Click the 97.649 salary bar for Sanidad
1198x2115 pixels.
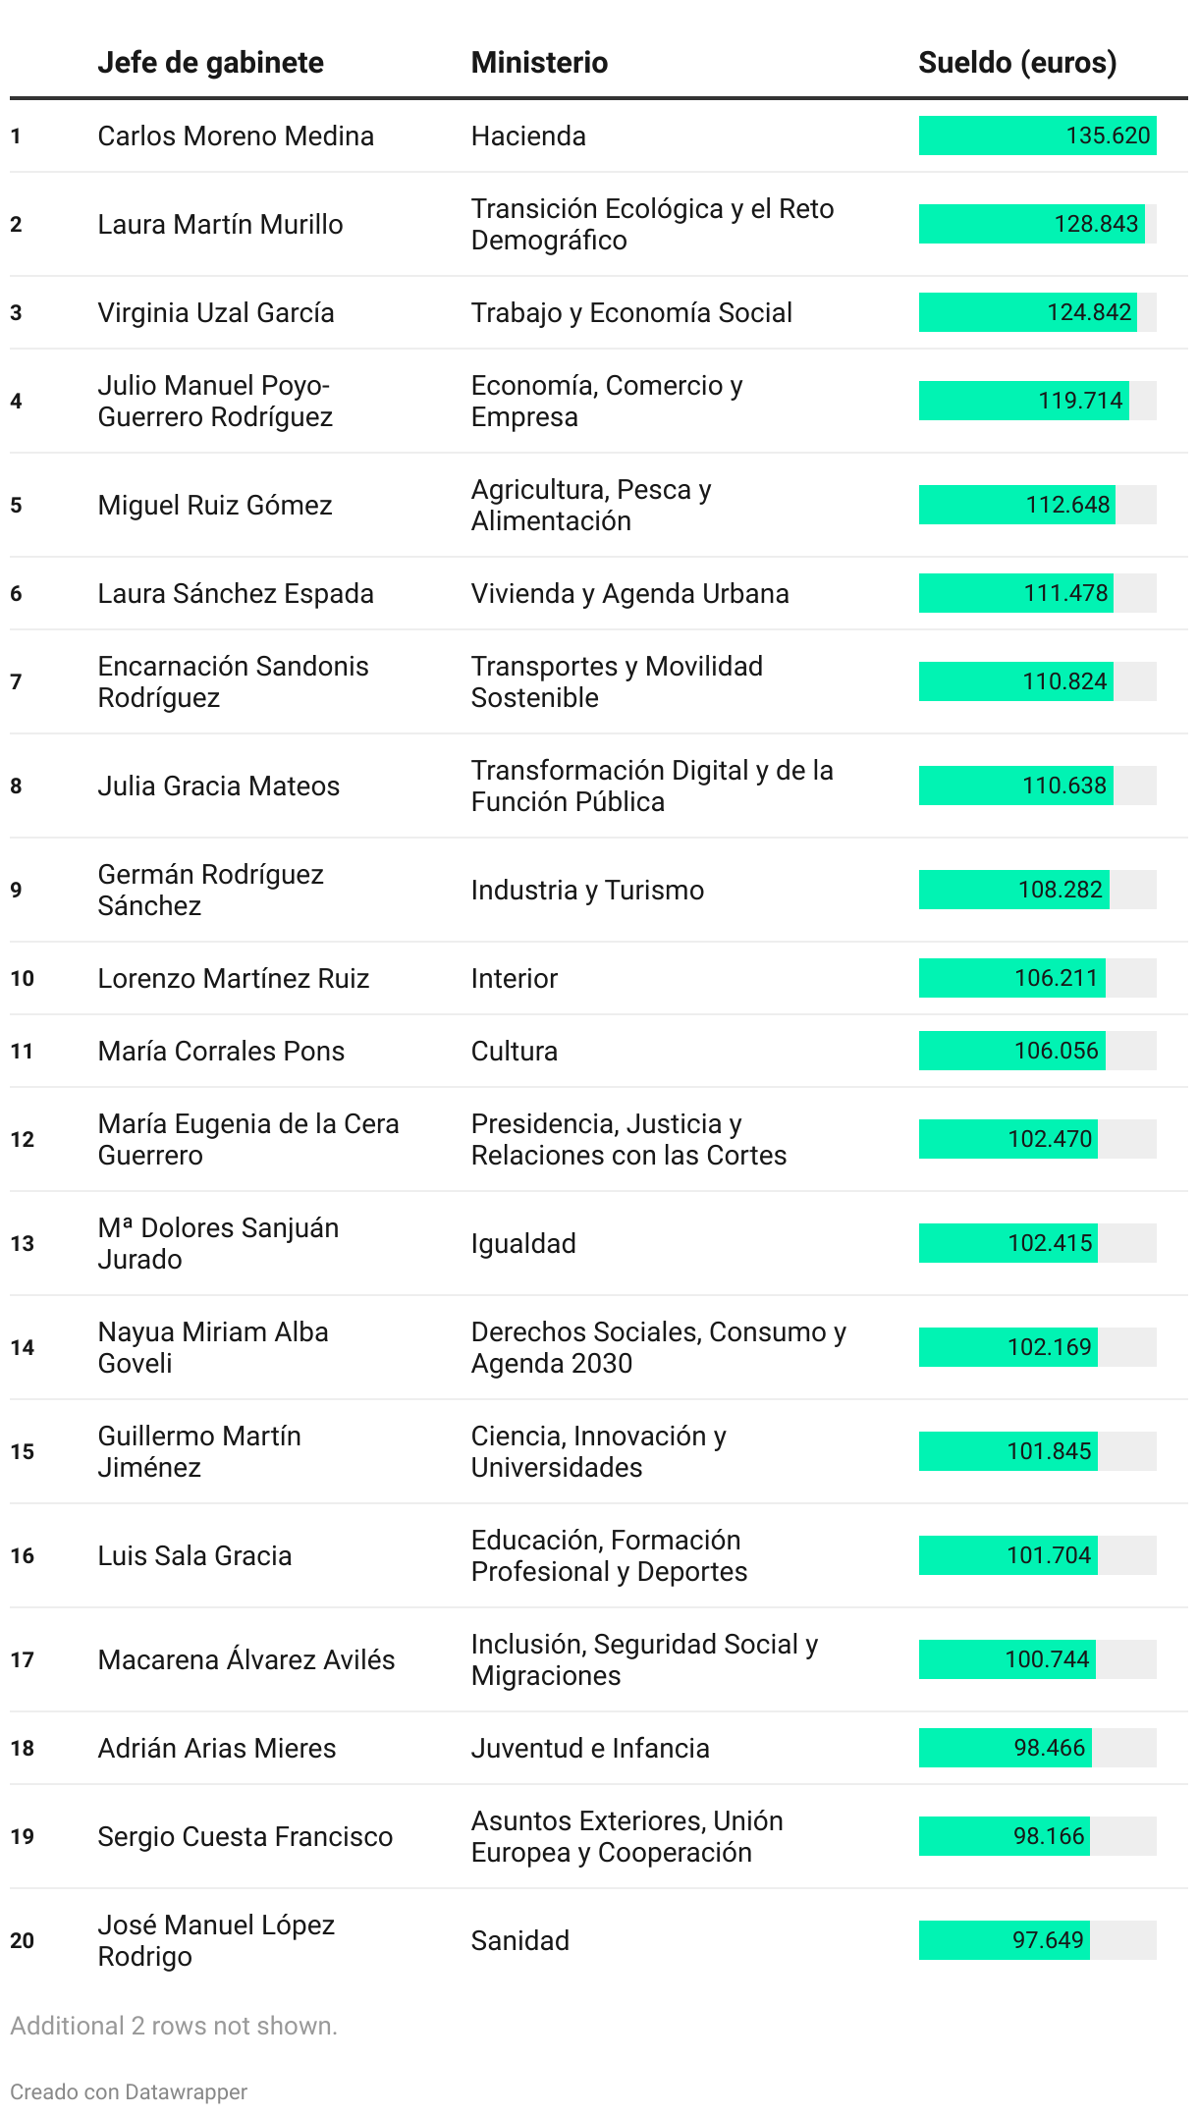coord(1005,1940)
